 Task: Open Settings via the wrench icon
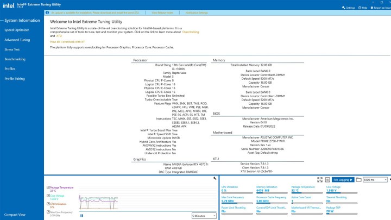(345, 8)
